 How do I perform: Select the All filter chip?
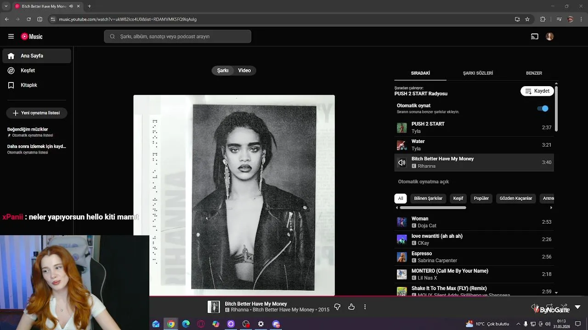click(401, 198)
